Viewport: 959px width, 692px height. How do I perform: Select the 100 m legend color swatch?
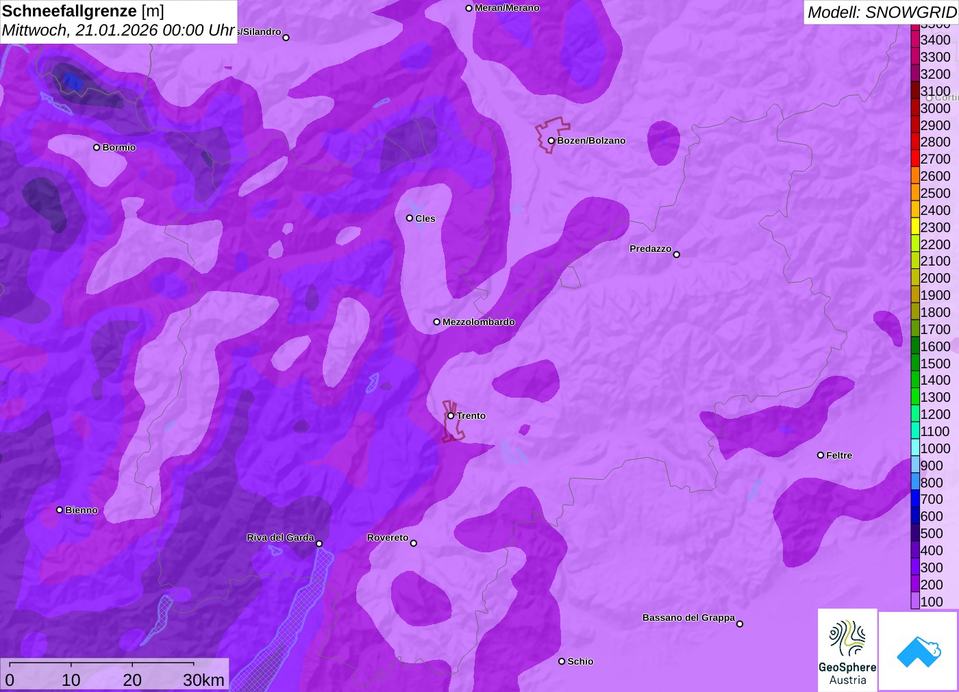tap(915, 601)
